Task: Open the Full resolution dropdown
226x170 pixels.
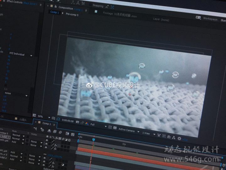Action: coord(99,125)
